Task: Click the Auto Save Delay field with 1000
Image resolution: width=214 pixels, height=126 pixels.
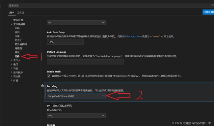Action: coord(66,42)
